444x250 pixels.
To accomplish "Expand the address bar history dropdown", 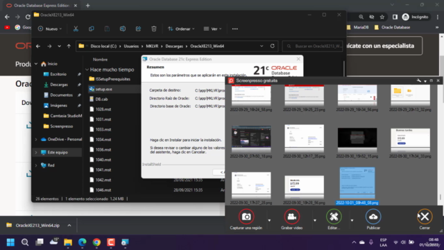I will click(x=262, y=46).
